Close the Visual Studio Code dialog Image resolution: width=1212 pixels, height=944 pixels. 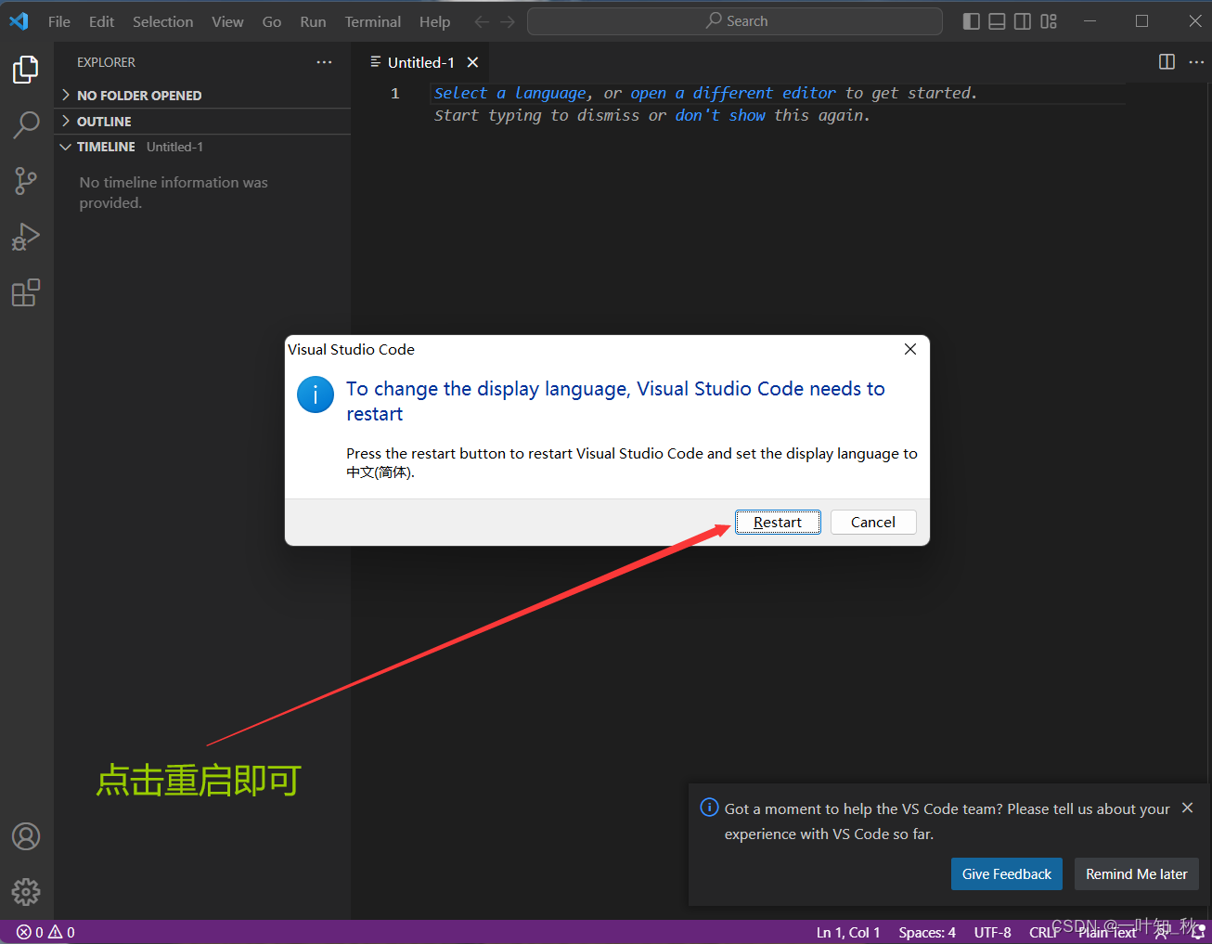[x=910, y=349]
